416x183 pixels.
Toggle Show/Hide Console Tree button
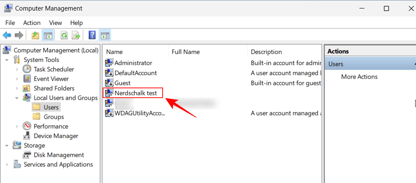[48, 36]
